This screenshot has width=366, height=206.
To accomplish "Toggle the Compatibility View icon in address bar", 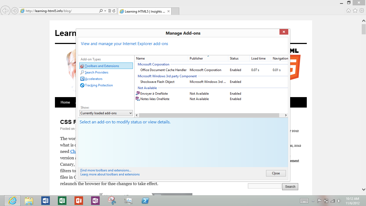I will coord(110,11).
